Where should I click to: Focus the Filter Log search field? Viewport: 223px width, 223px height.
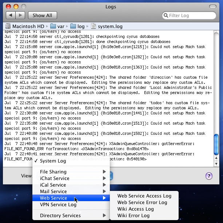189,15
